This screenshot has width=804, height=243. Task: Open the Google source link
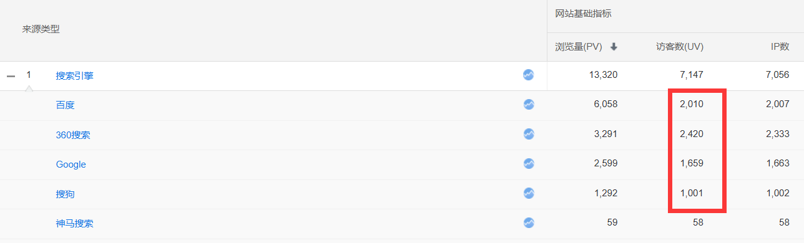pos(71,164)
